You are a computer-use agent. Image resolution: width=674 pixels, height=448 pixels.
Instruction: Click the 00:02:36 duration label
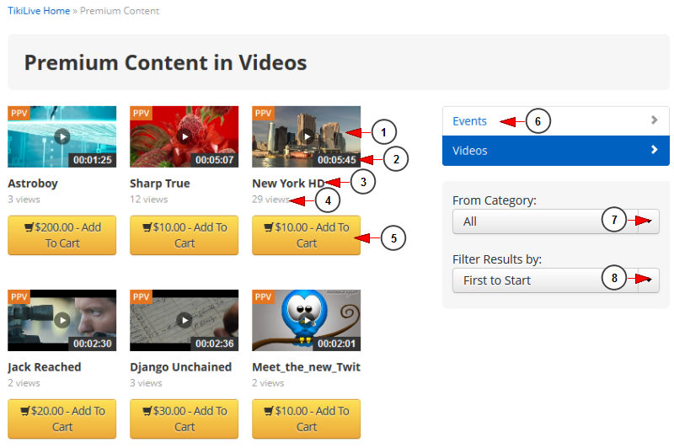click(x=214, y=344)
